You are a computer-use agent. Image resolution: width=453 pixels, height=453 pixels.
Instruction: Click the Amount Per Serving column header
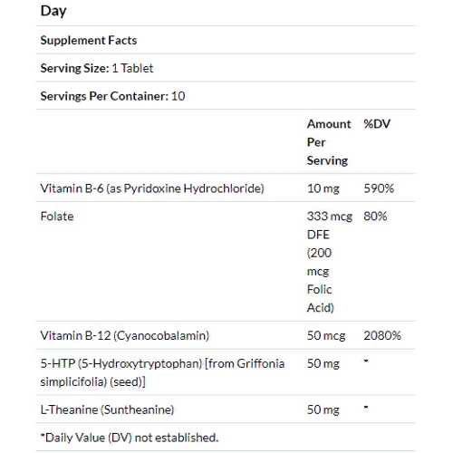click(x=329, y=142)
